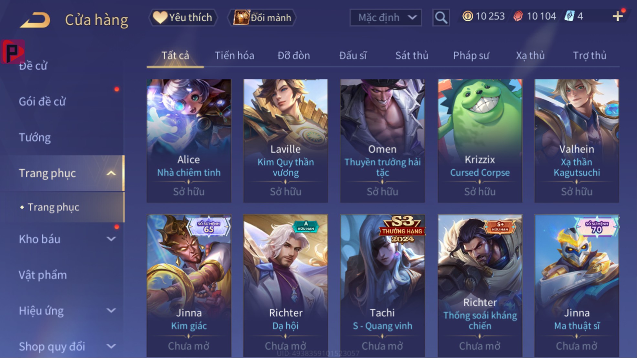This screenshot has height=358, width=637.
Task: Open the Mặc định sort dropdown
Action: pos(386,17)
